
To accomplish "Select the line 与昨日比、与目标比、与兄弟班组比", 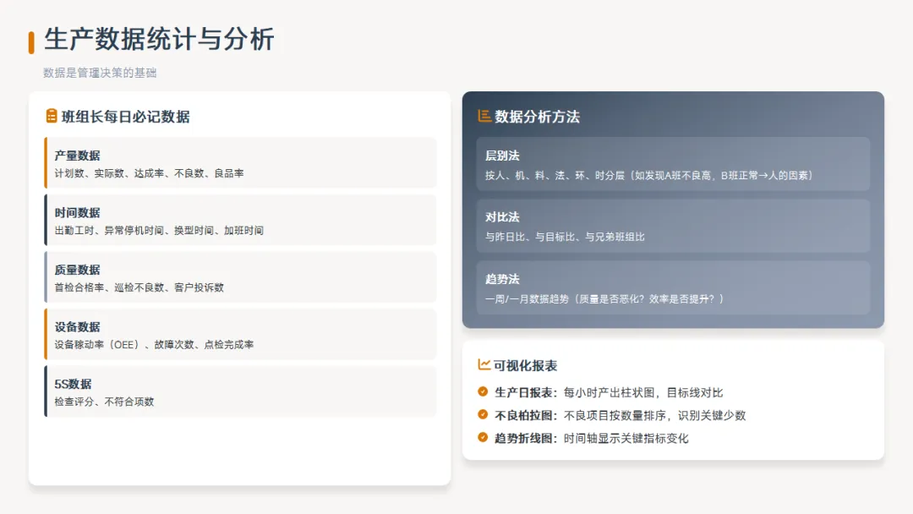I will click(x=565, y=237).
